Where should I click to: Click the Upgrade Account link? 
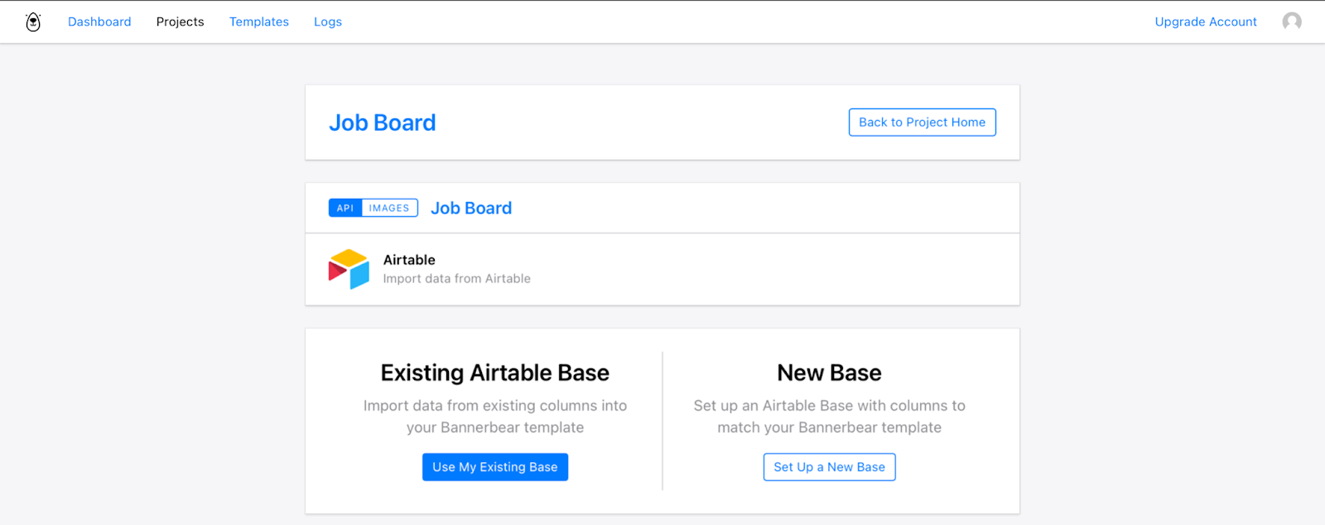[x=1206, y=22]
